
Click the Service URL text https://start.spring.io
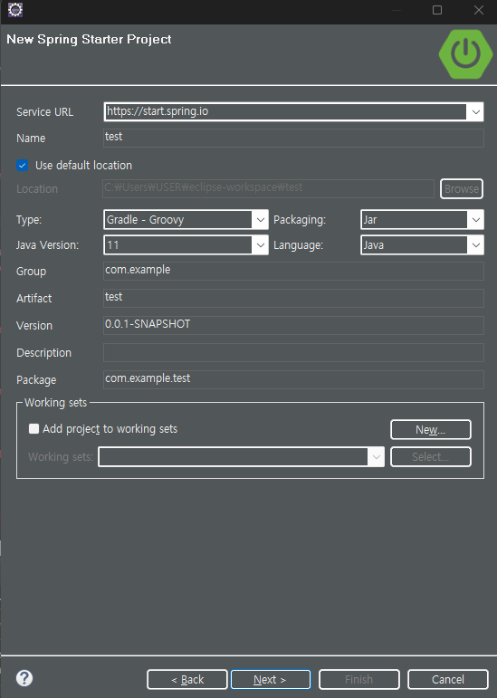click(x=158, y=111)
